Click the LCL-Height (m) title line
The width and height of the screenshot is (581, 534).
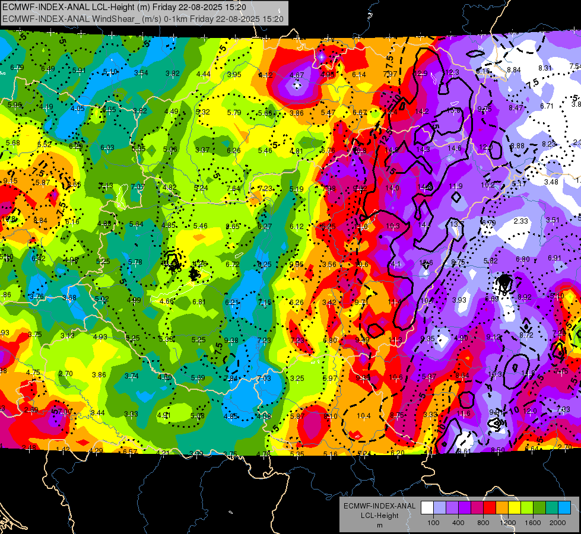tap(124, 7)
